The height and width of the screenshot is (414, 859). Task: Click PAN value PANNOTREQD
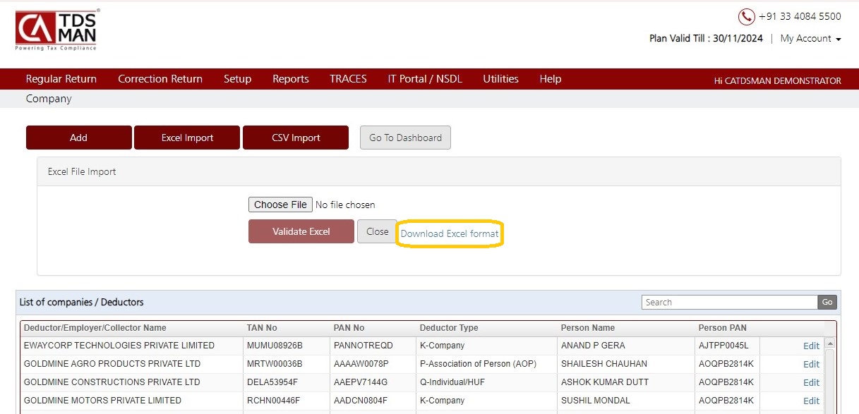pos(363,346)
